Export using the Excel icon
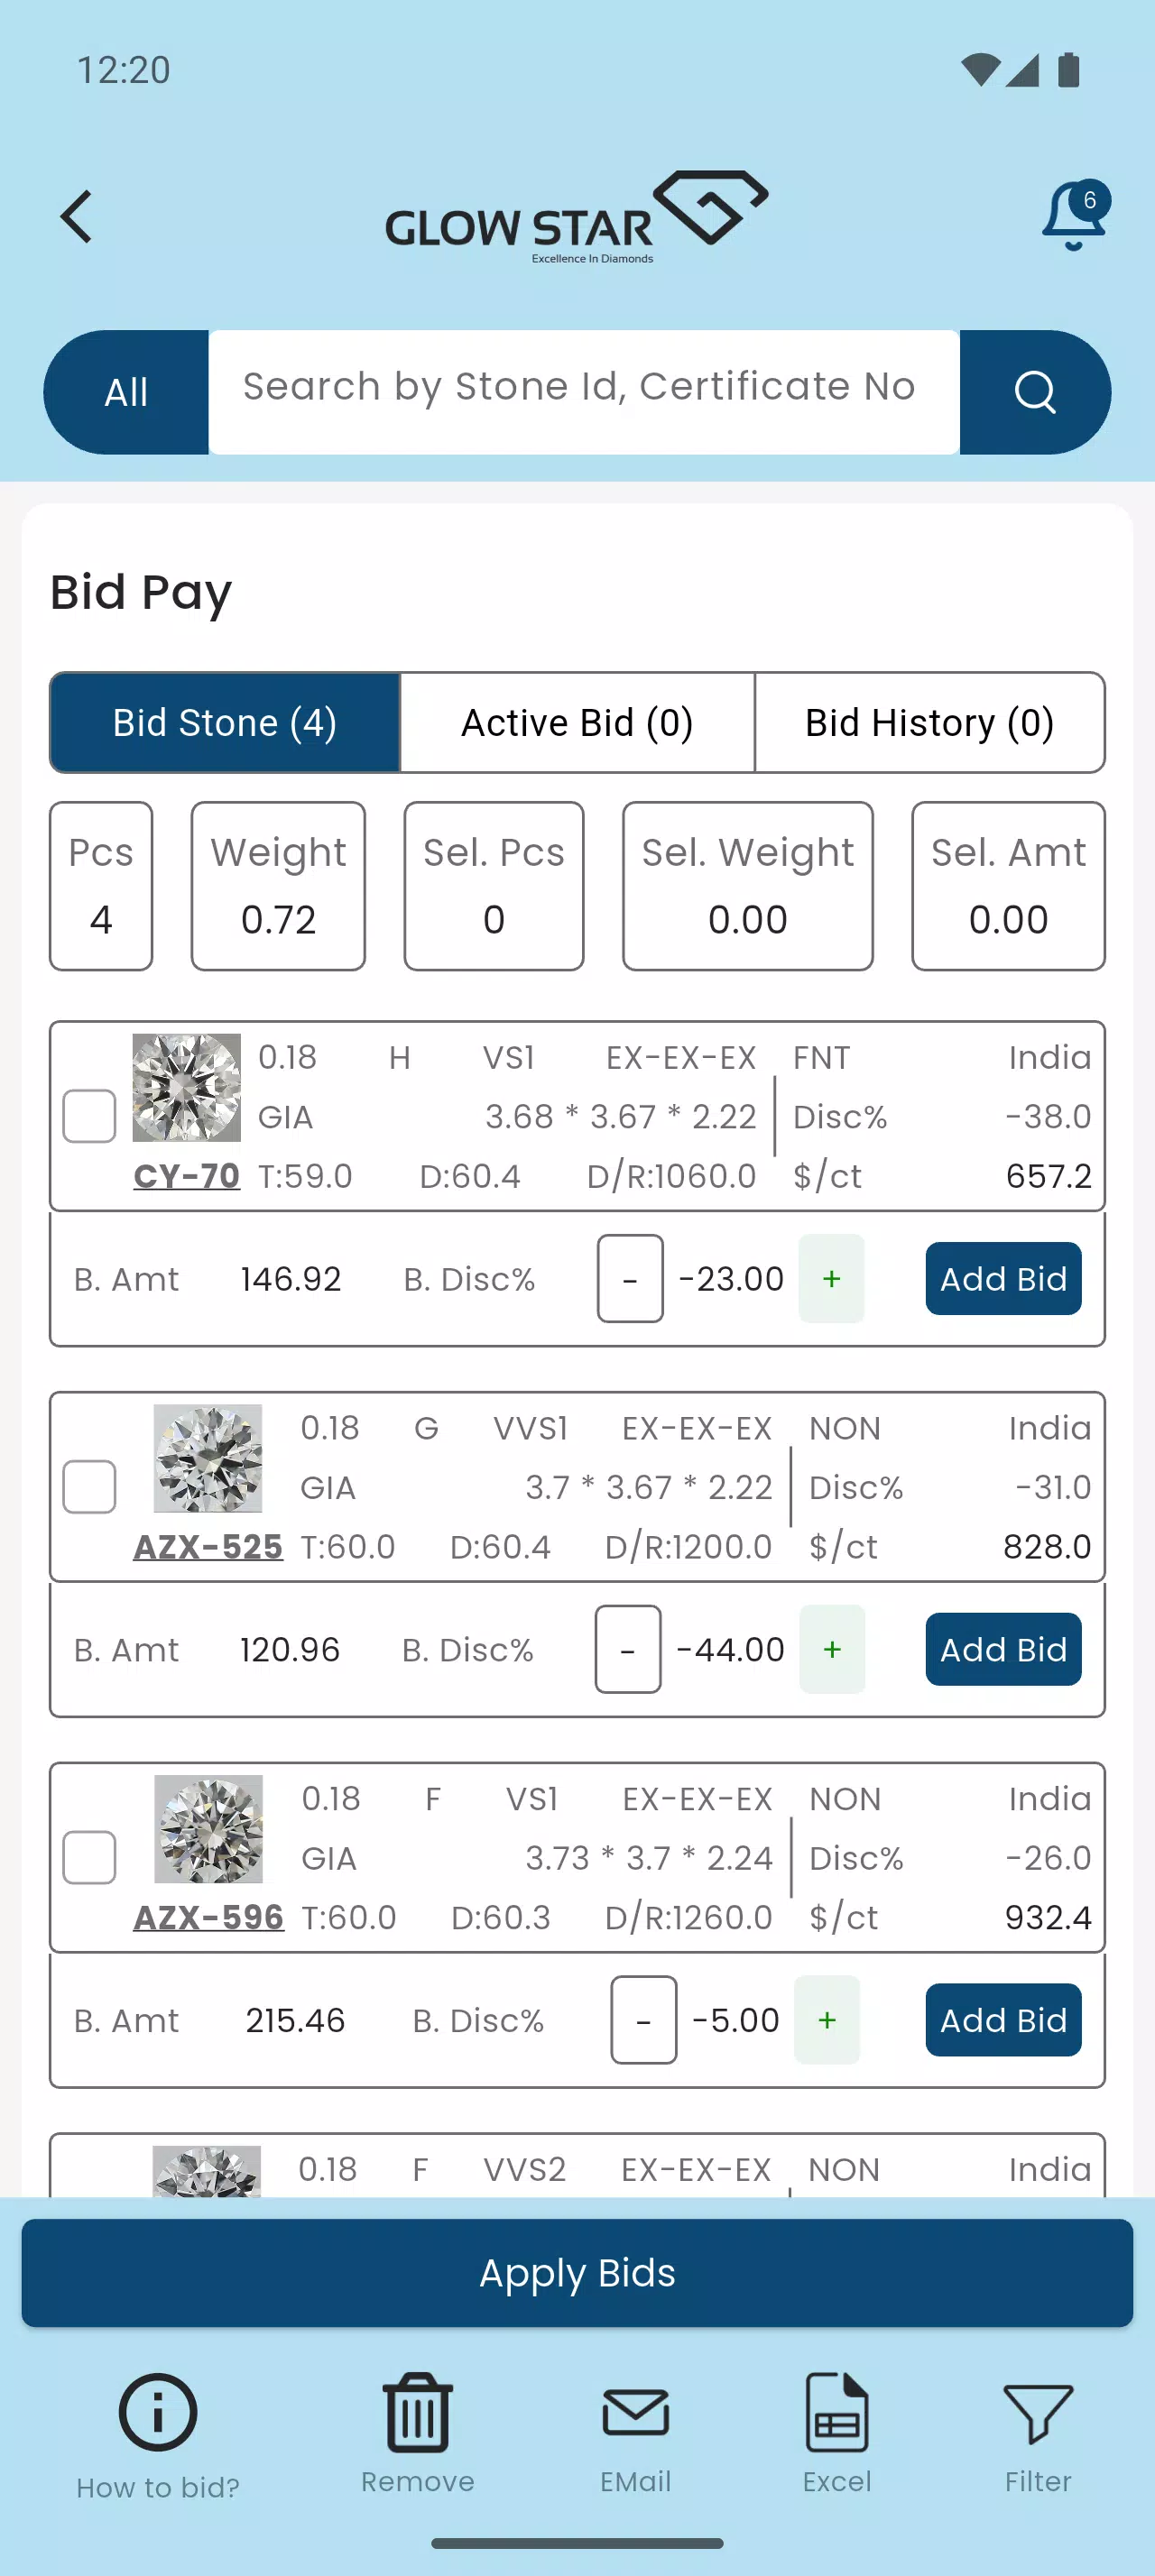Screen dimensions: 1155x2576 [836, 2413]
